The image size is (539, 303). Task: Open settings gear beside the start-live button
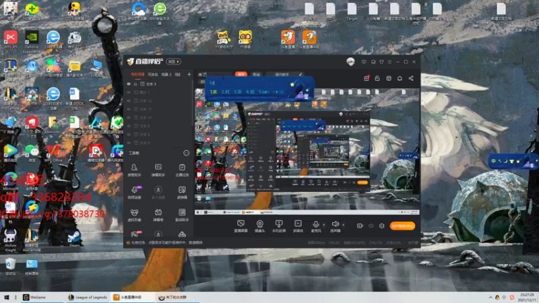click(381, 226)
